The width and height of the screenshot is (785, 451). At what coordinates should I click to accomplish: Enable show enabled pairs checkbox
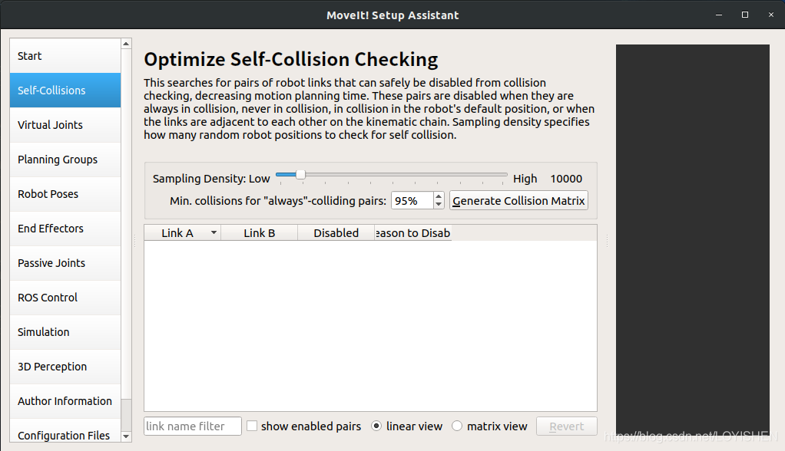(x=252, y=426)
